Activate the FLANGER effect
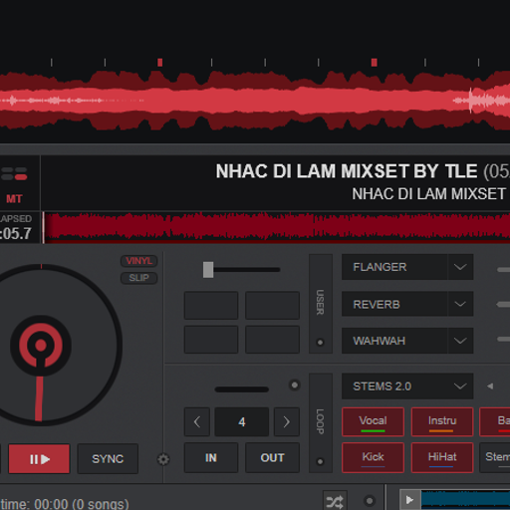This screenshot has width=510, height=510. coord(394,267)
